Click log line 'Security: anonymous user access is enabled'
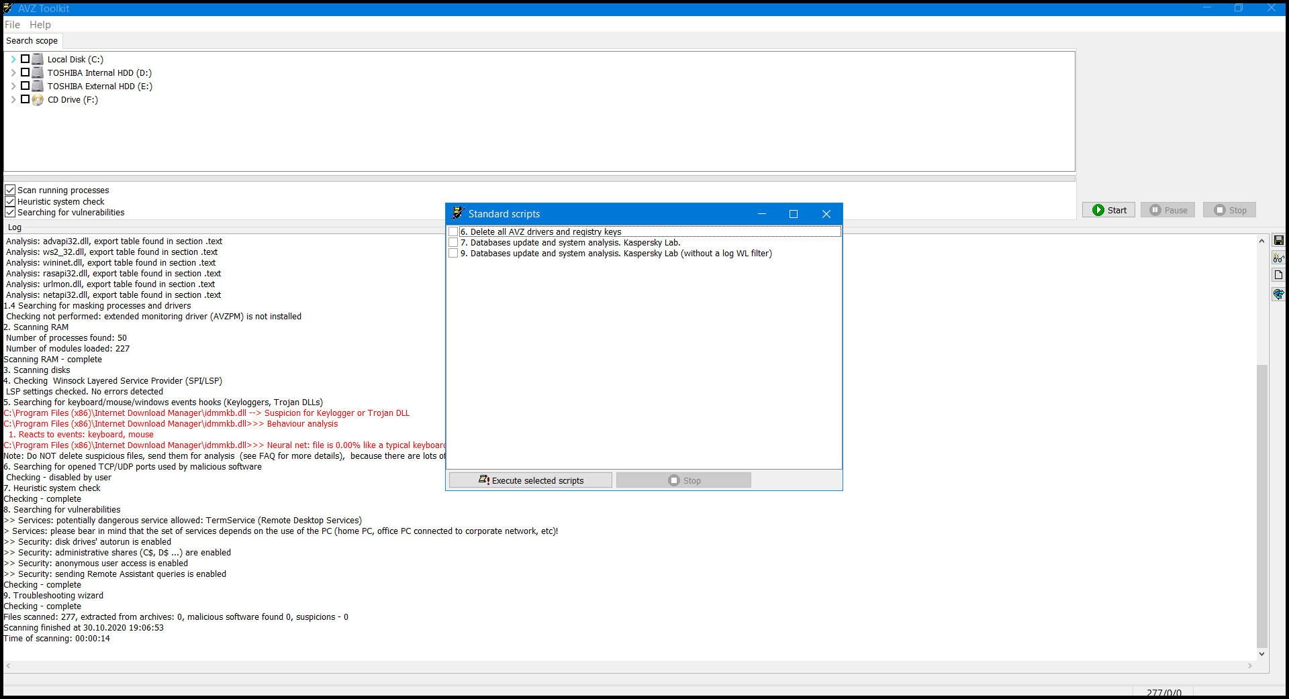Image resolution: width=1289 pixels, height=699 pixels. tap(95, 563)
